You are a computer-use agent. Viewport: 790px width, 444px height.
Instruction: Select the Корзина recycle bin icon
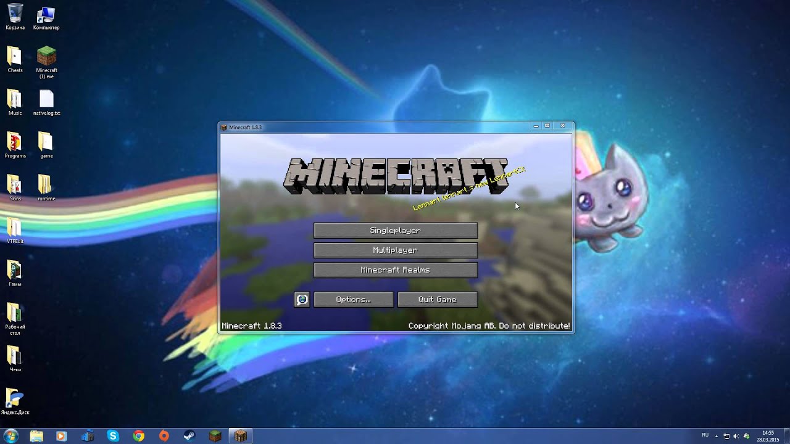click(15, 17)
